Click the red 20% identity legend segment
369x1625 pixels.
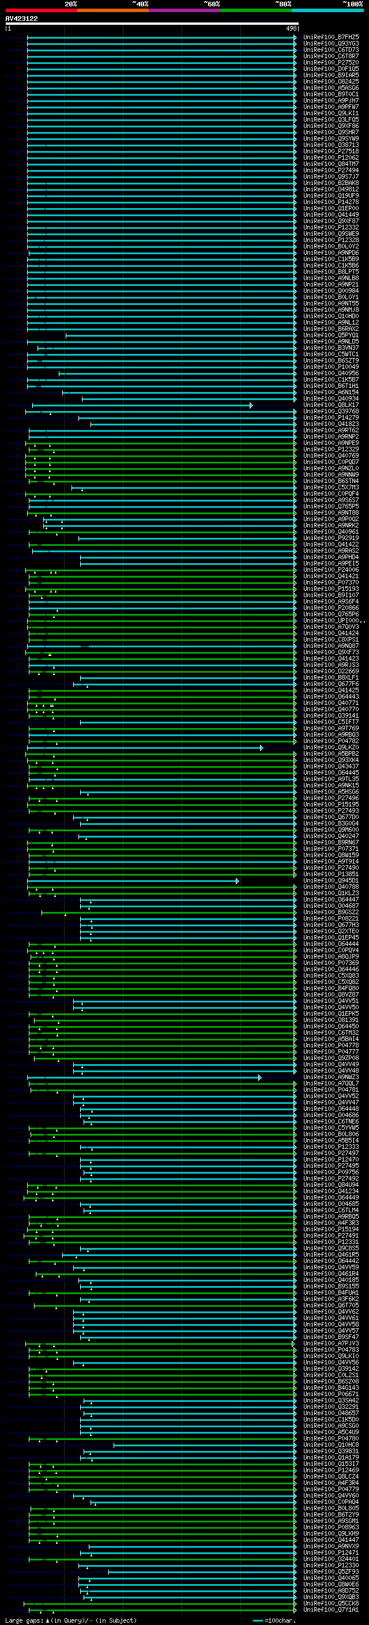(x=41, y=10)
